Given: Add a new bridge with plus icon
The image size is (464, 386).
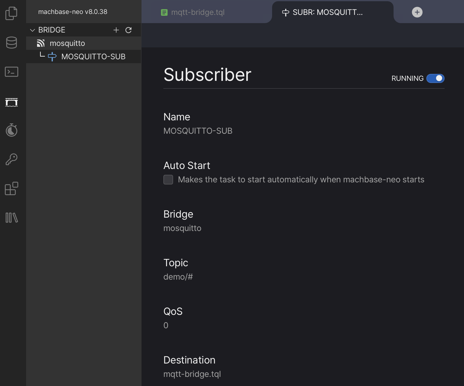Looking at the screenshot, I should coord(116,30).
